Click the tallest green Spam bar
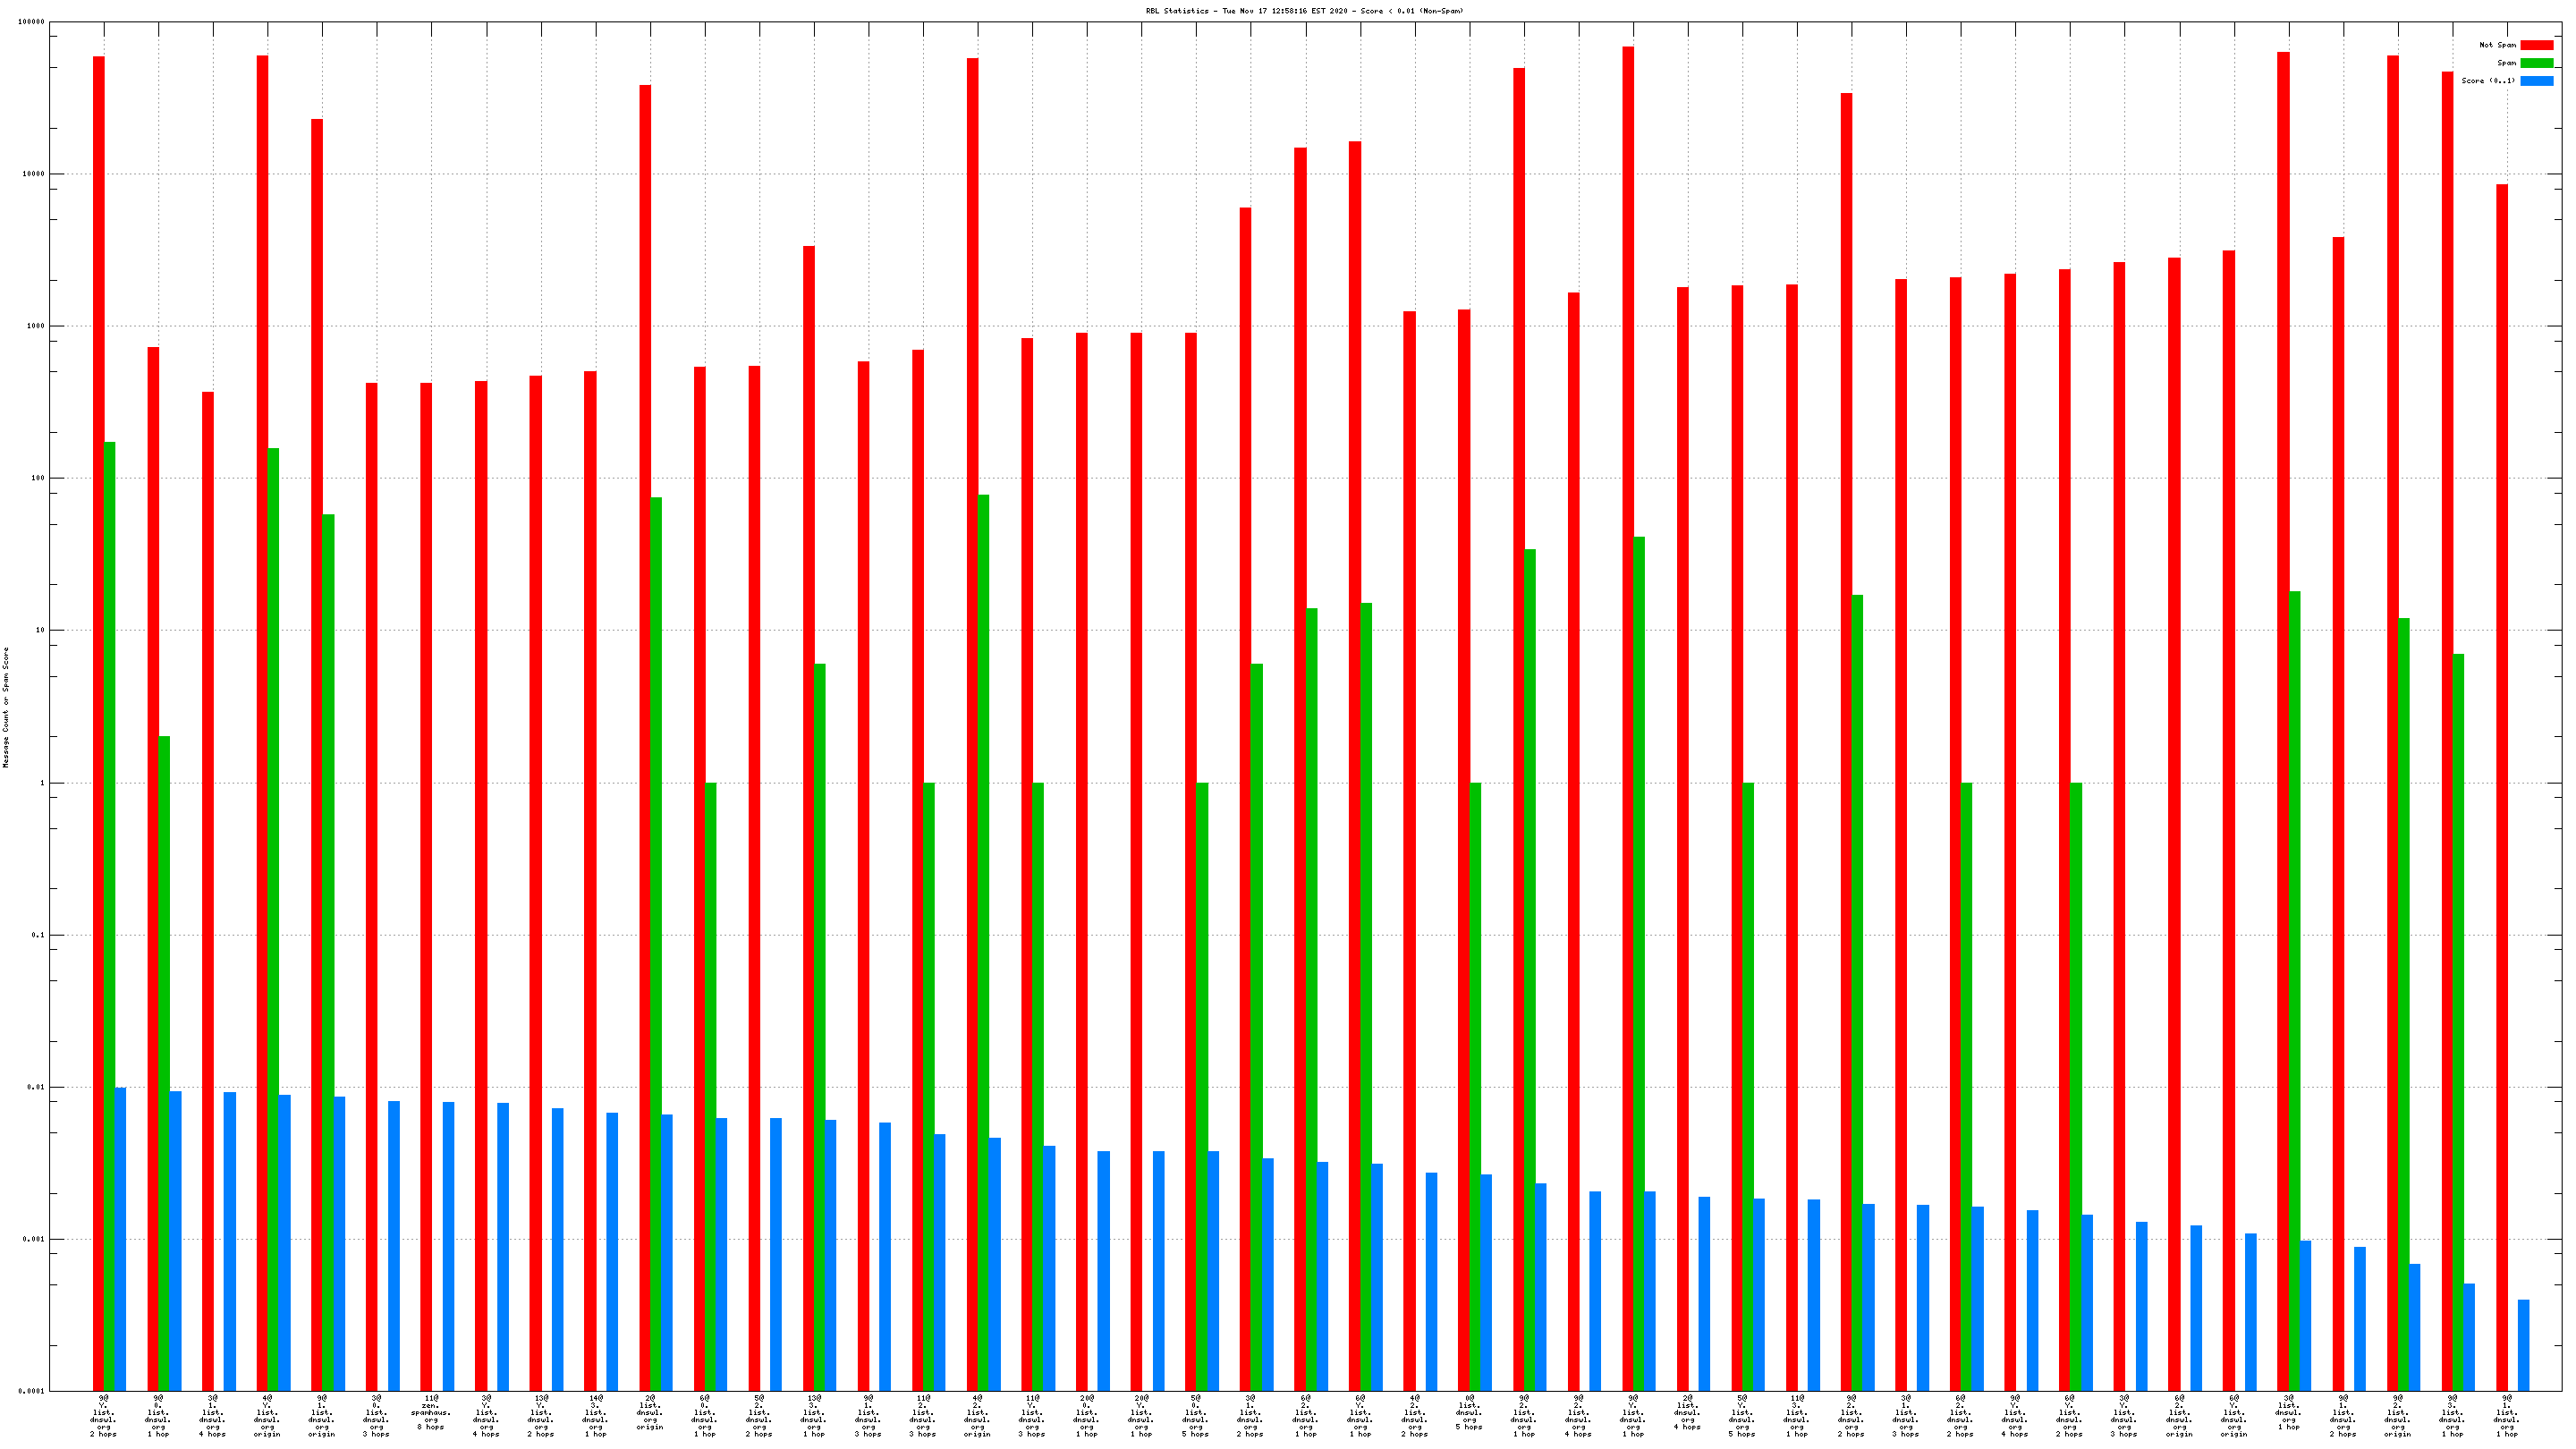 [x=110, y=900]
